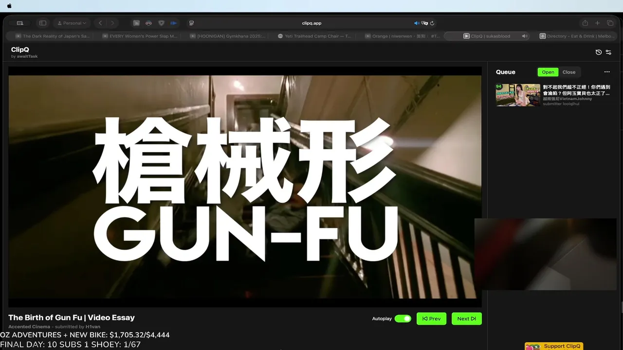Click the queued clip's Chinese title
Image resolution: width=623 pixels, height=350 pixels.
point(576,90)
